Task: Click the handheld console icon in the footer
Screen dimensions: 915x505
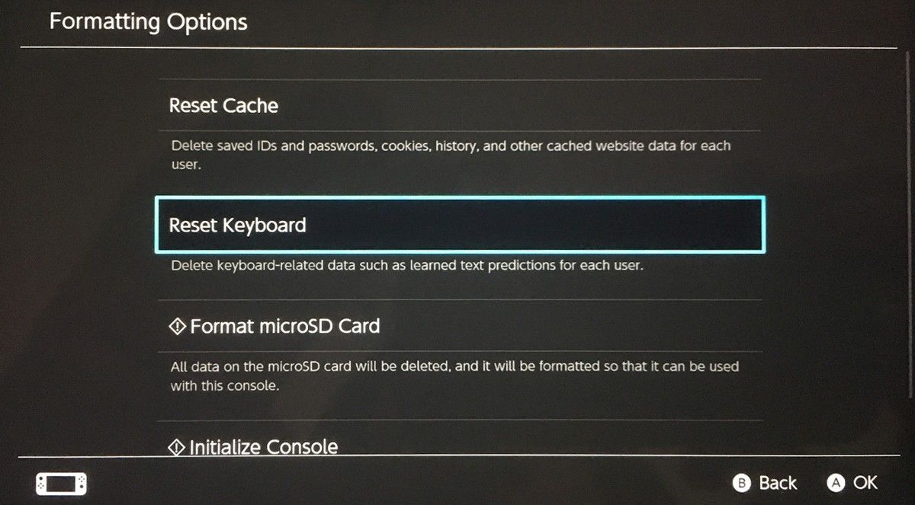Action: 61,483
